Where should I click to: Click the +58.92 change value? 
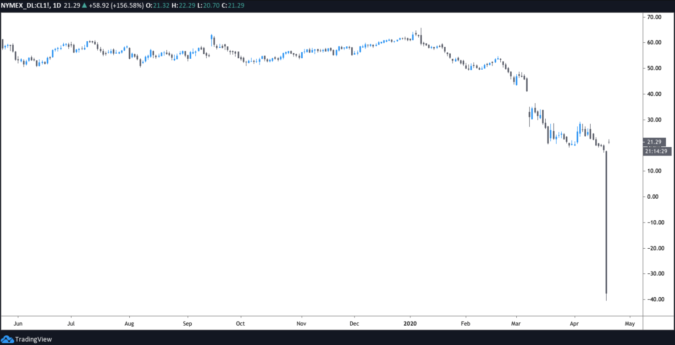click(98, 5)
